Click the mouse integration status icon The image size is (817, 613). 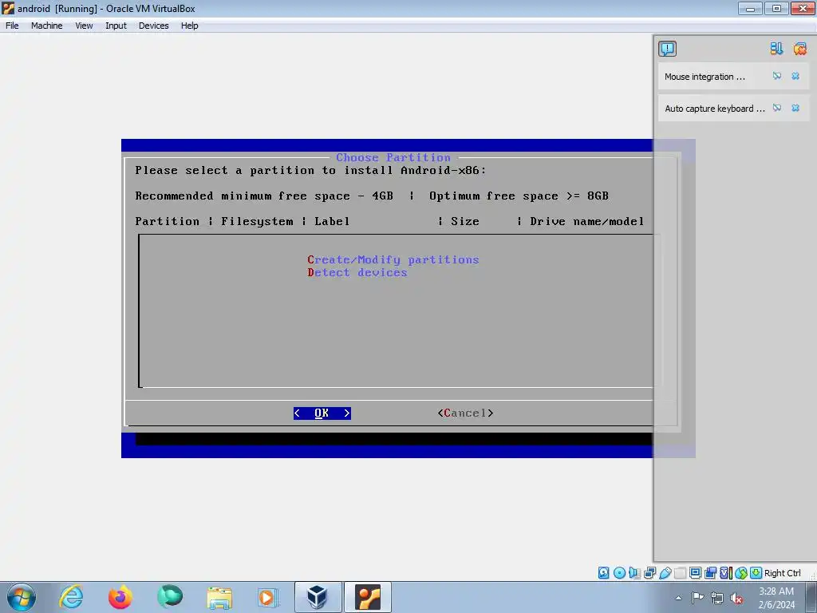click(x=741, y=573)
